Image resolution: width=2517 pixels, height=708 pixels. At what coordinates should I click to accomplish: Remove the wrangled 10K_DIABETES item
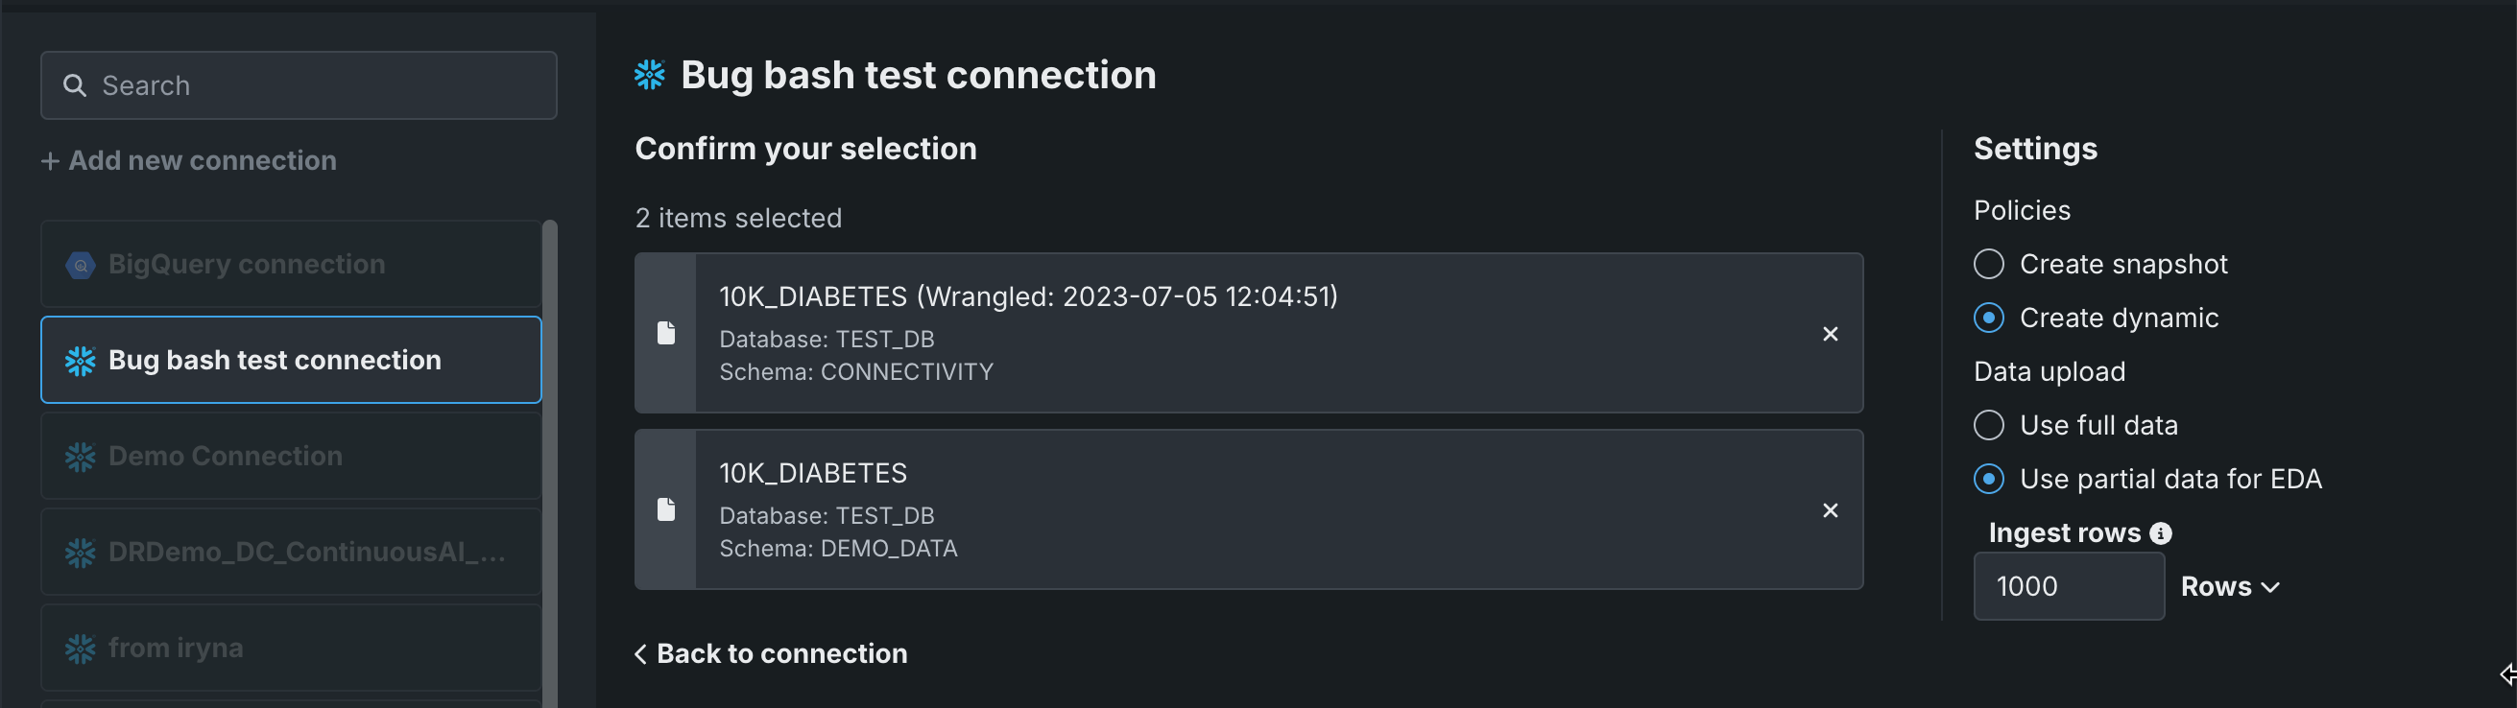point(1830,334)
